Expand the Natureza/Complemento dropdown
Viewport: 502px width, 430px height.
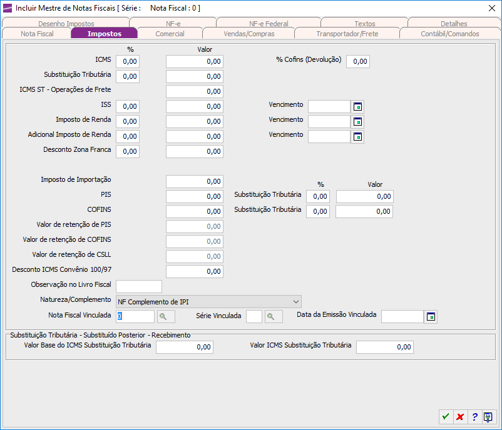296,302
